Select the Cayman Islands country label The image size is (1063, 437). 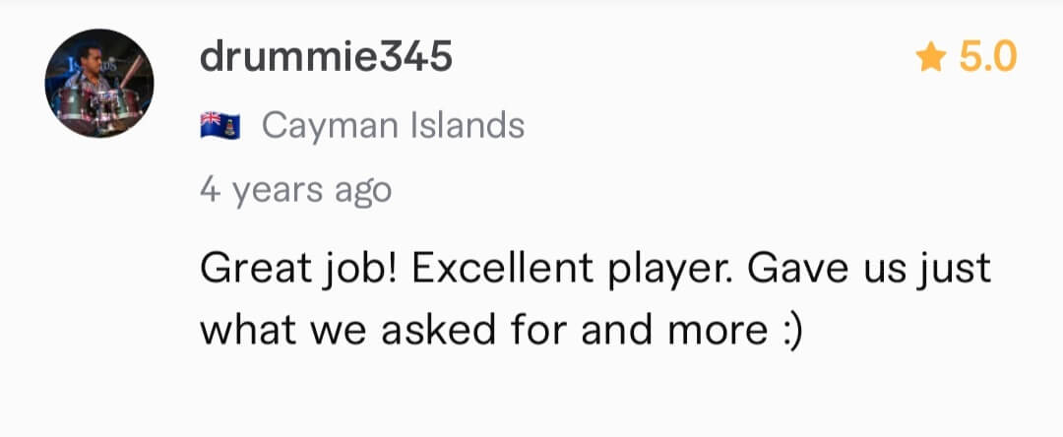click(x=393, y=126)
